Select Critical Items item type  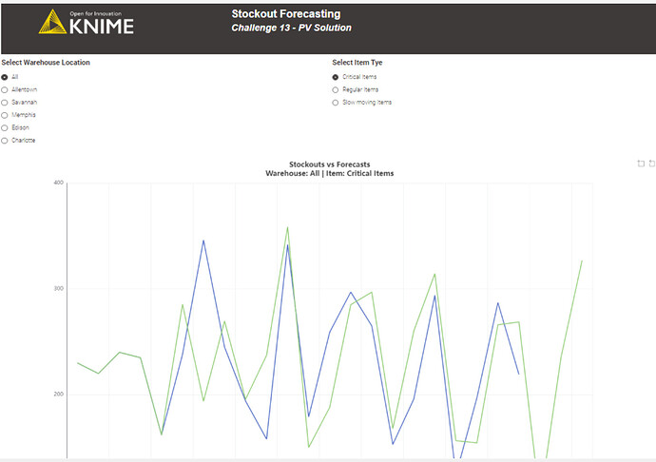pos(336,77)
